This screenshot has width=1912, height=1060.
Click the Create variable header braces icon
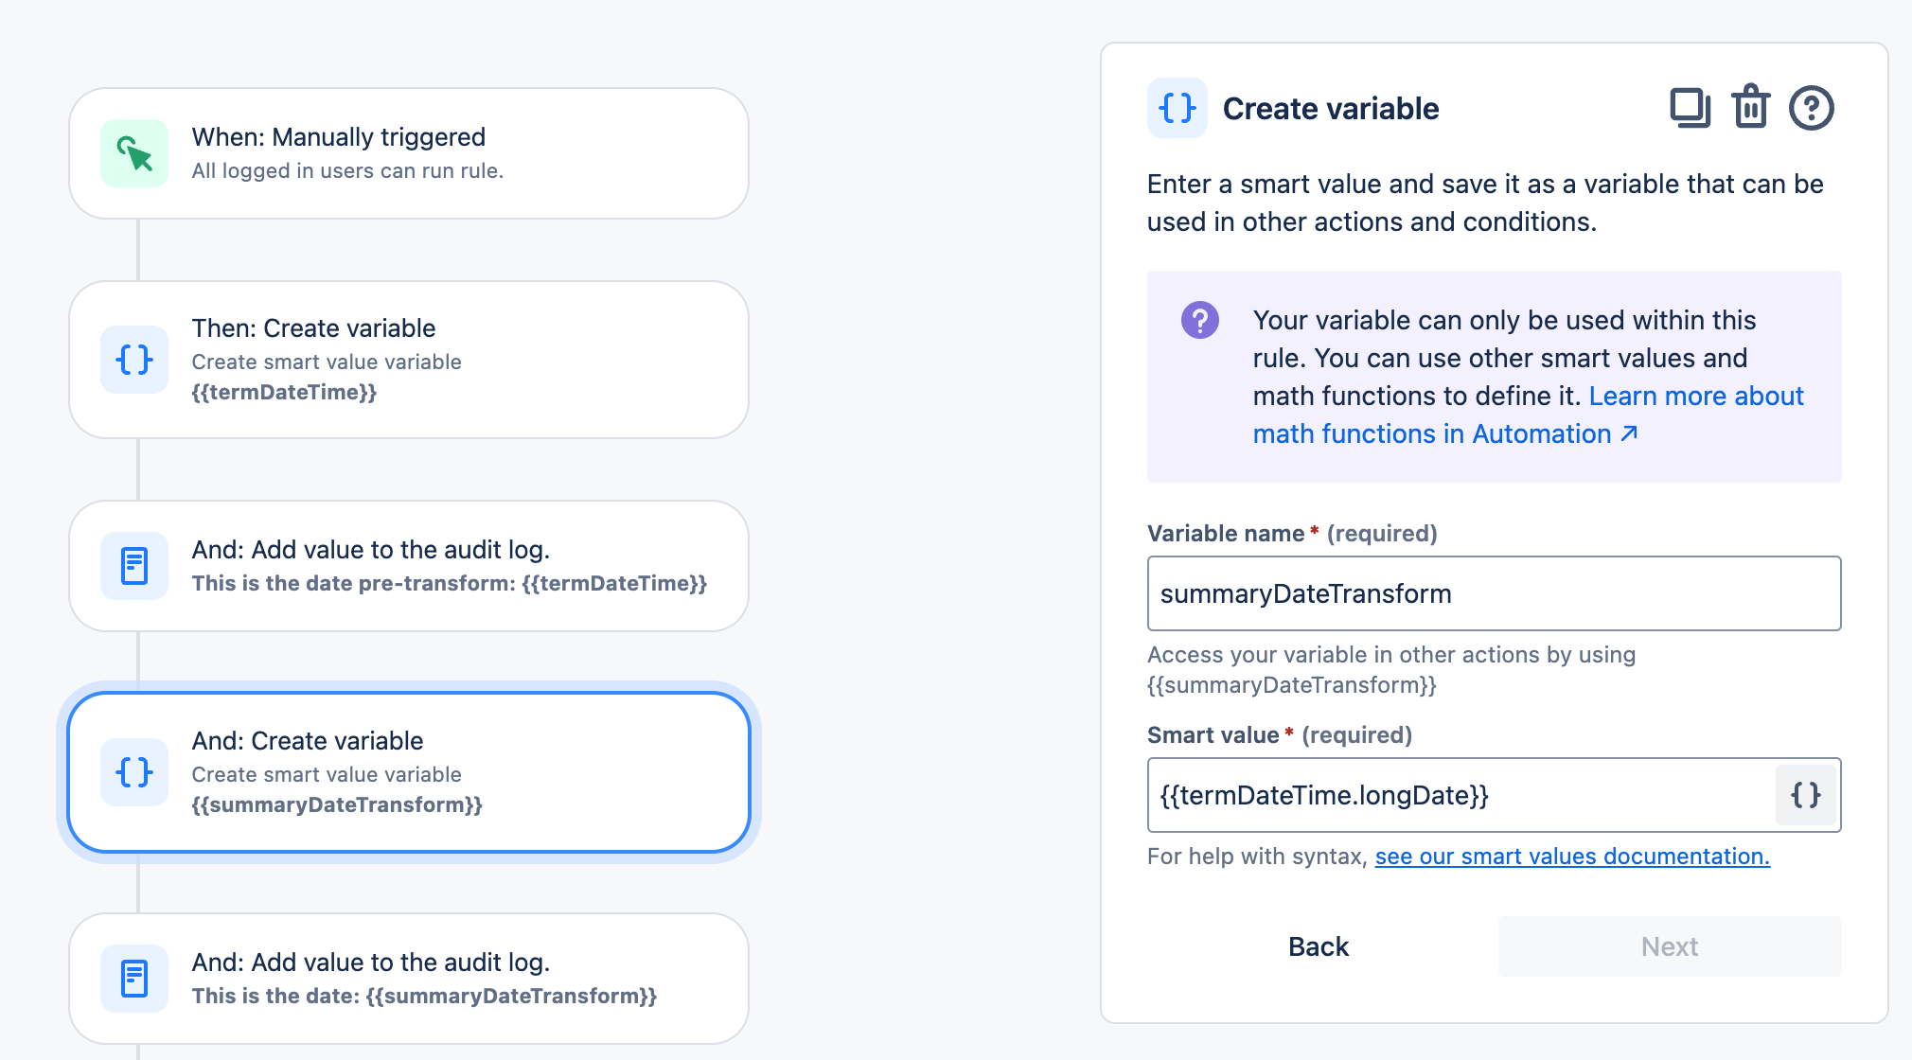1177,108
